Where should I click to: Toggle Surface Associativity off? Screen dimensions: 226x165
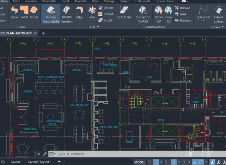[51, 14]
